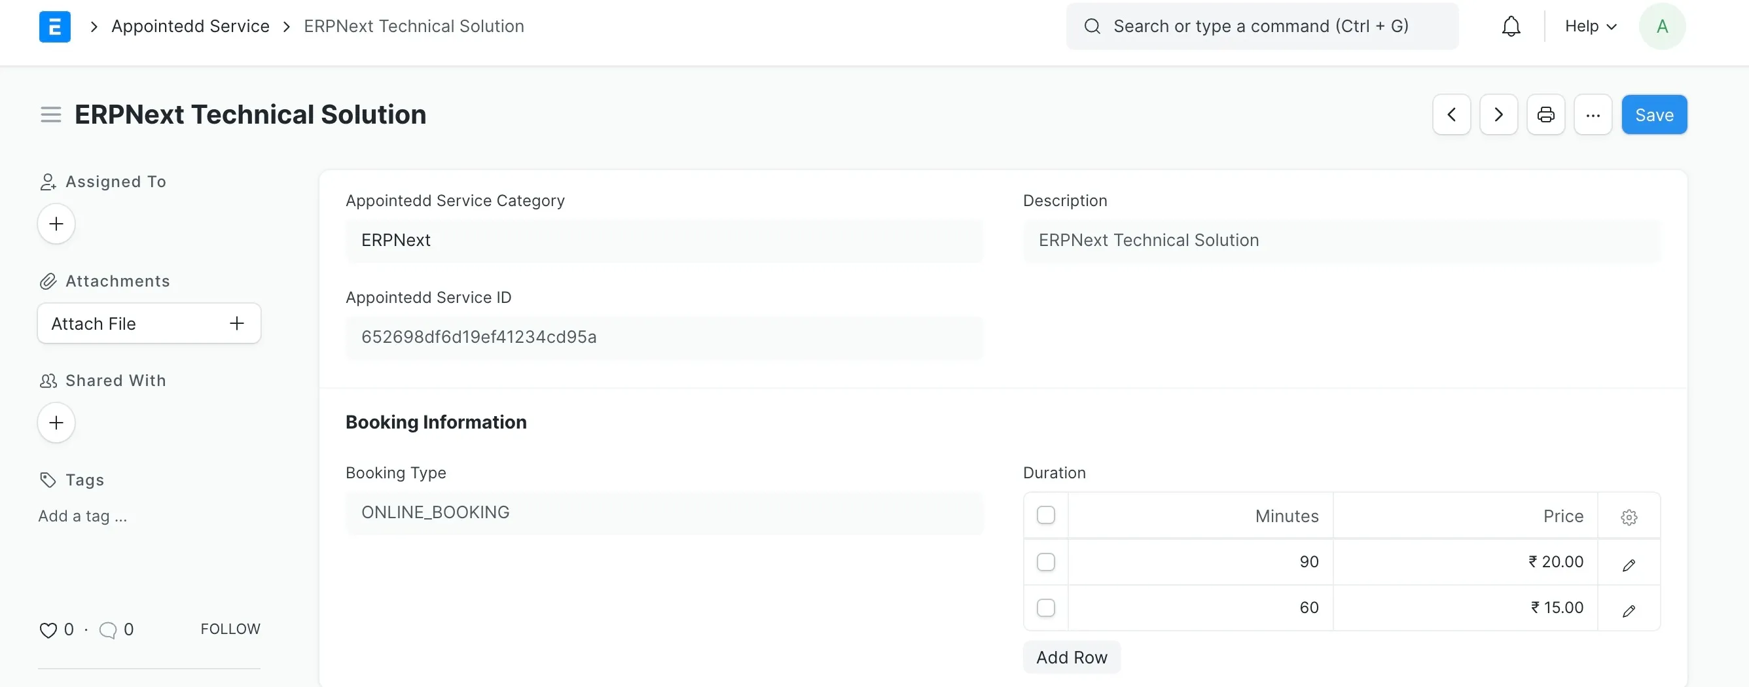The image size is (1749, 687).
Task: Print this document
Action: [x=1546, y=114]
